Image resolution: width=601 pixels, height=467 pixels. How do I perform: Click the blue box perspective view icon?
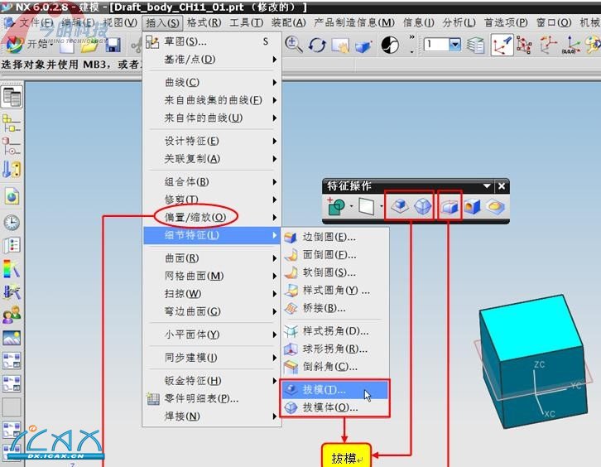coord(363,46)
